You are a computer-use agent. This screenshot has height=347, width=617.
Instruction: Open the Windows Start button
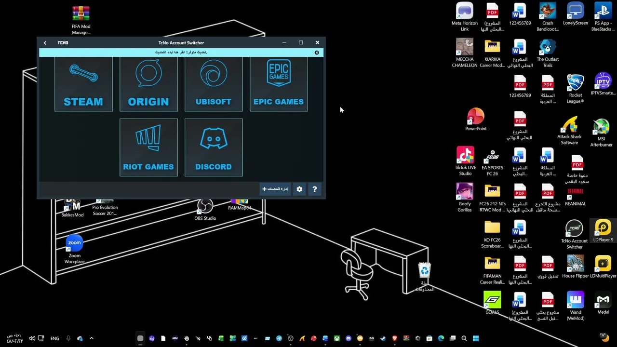(x=476, y=338)
